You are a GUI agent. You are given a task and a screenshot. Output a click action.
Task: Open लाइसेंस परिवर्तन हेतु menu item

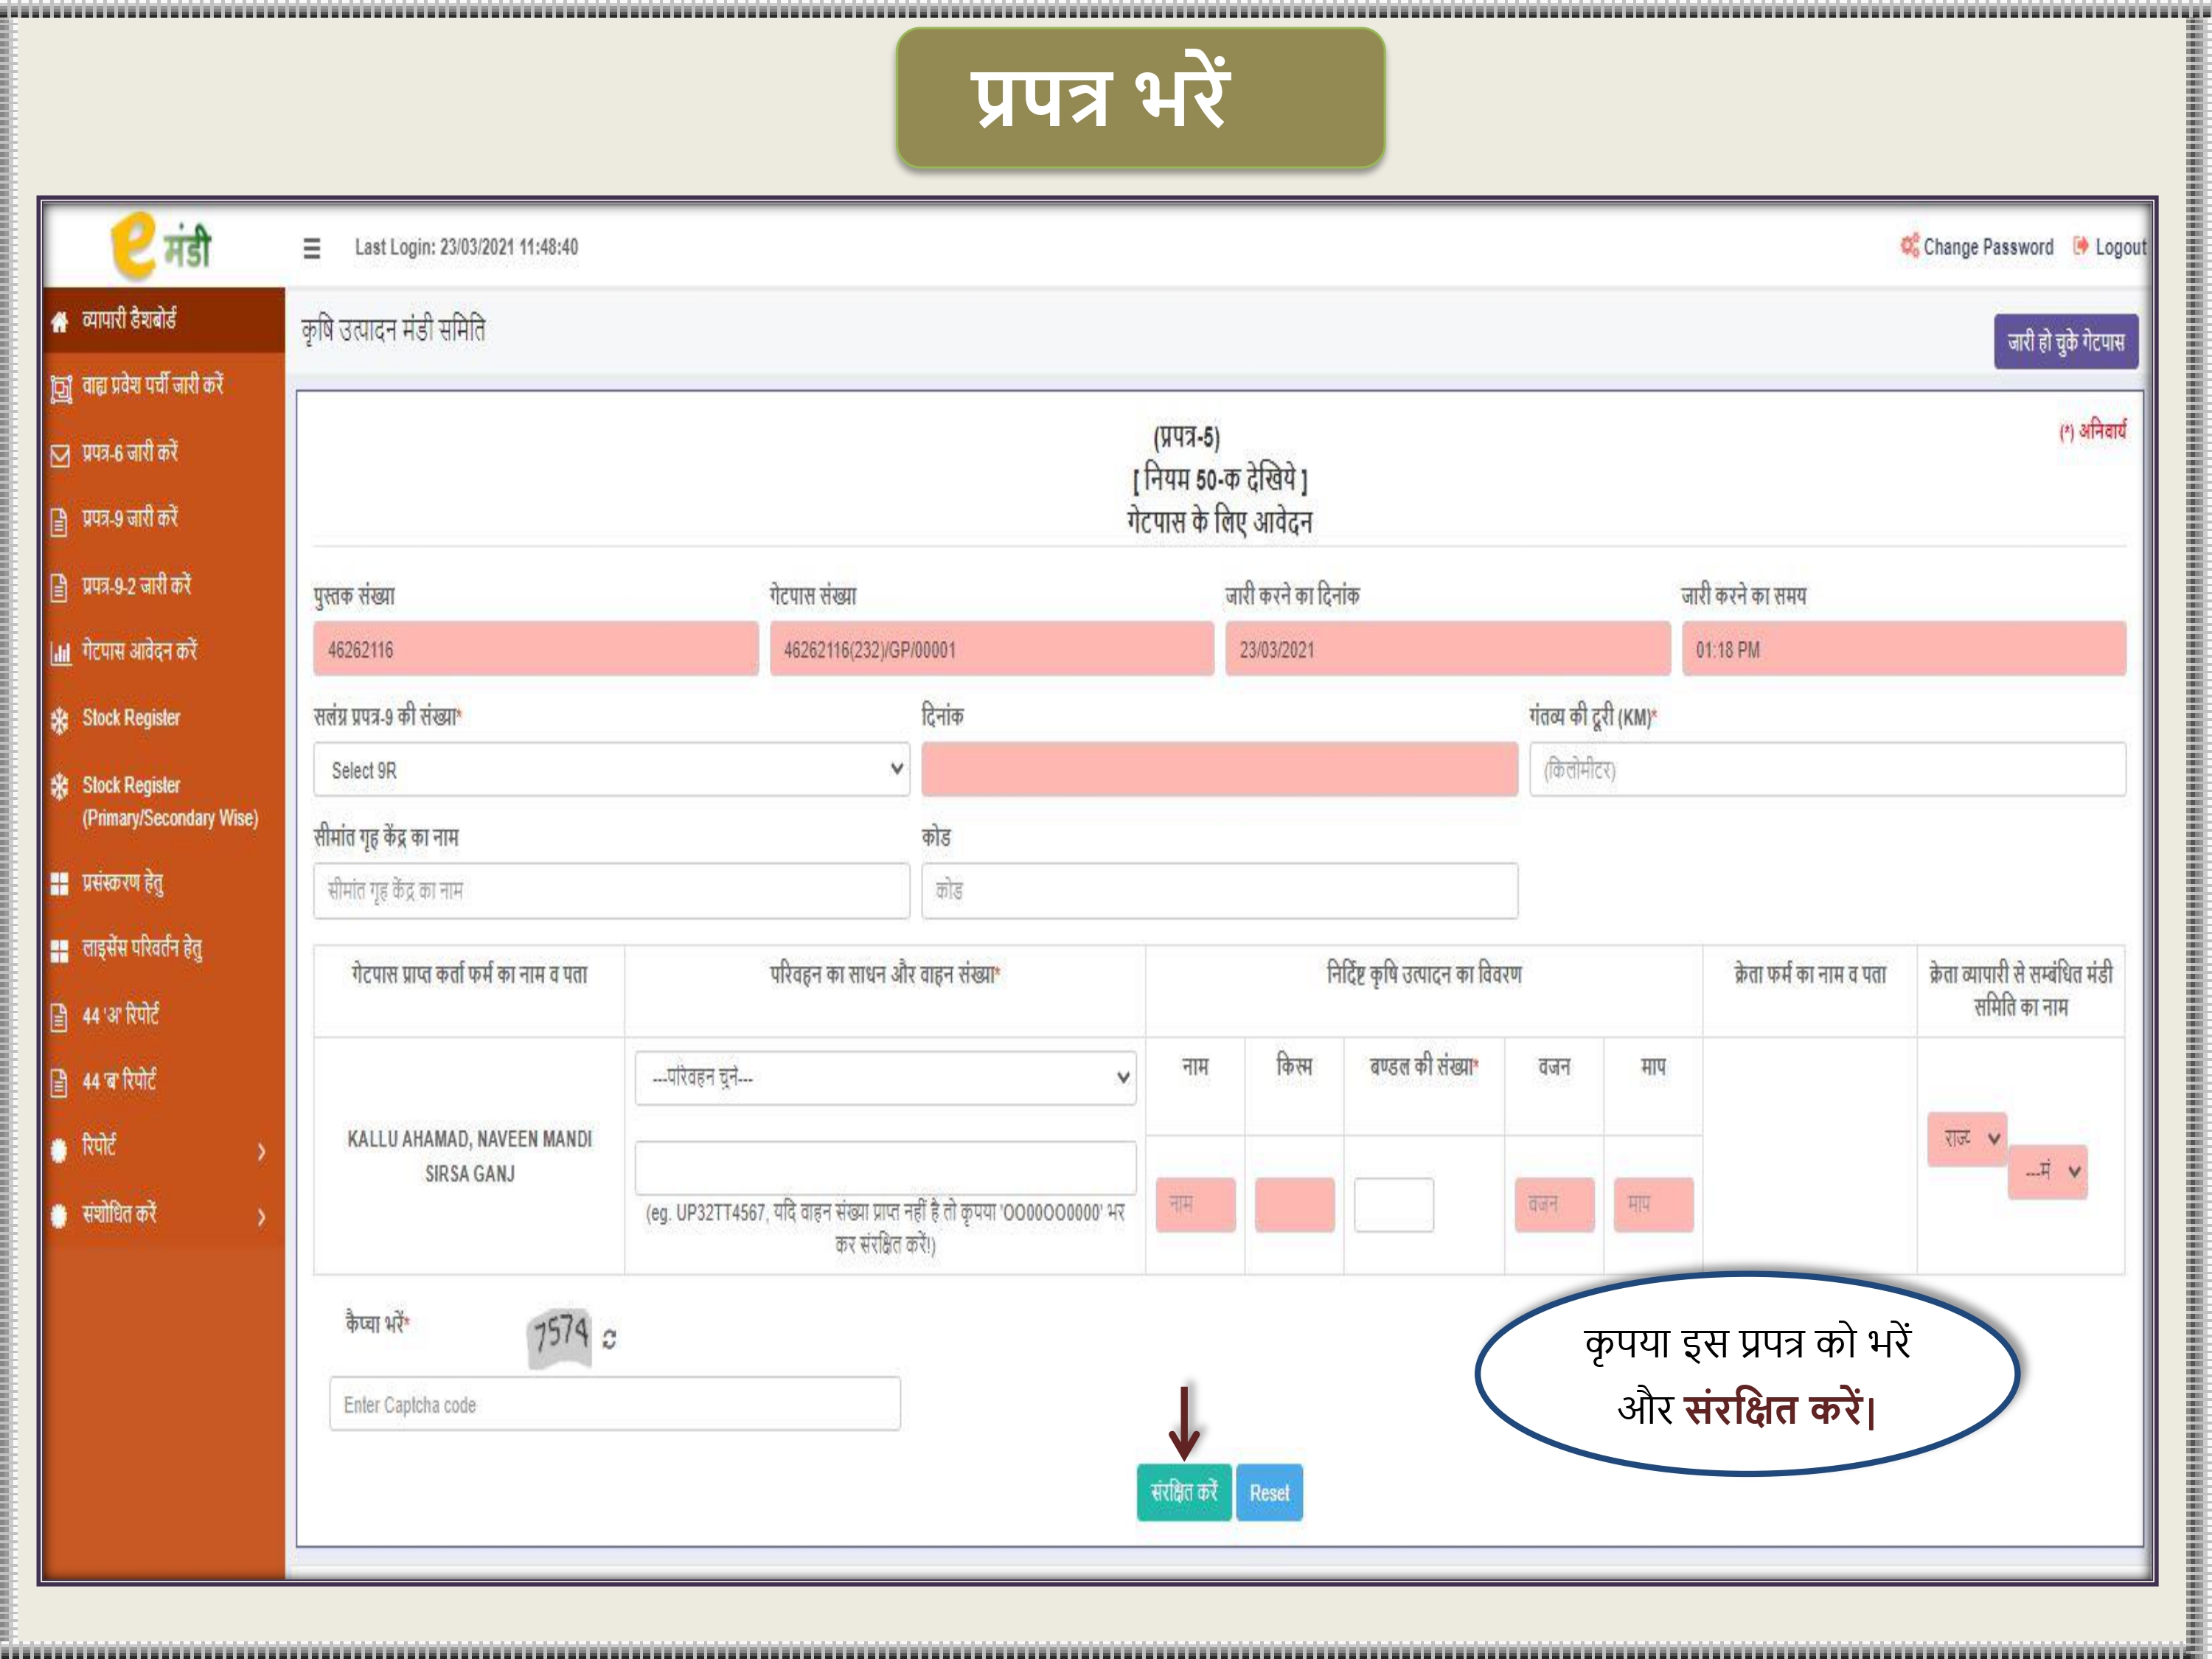point(164,949)
